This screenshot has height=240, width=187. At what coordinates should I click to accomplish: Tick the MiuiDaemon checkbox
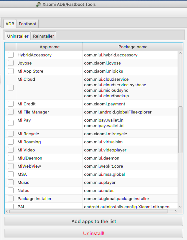point(11,158)
